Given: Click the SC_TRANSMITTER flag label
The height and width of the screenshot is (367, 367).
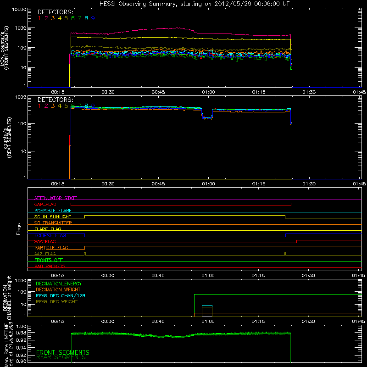Looking at the screenshot, I should [x=53, y=223].
